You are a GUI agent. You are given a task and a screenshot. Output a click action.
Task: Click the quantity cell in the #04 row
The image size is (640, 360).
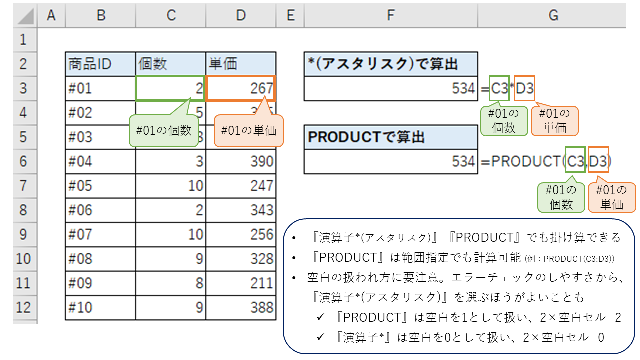point(171,162)
